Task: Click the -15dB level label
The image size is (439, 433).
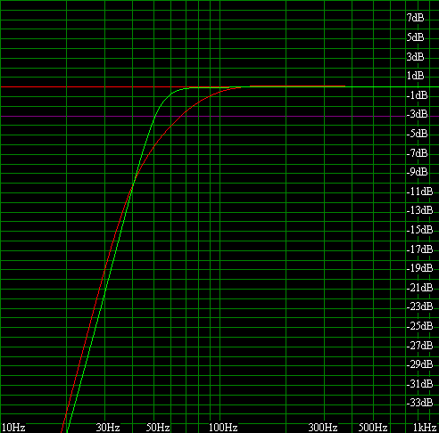Action: (419, 230)
